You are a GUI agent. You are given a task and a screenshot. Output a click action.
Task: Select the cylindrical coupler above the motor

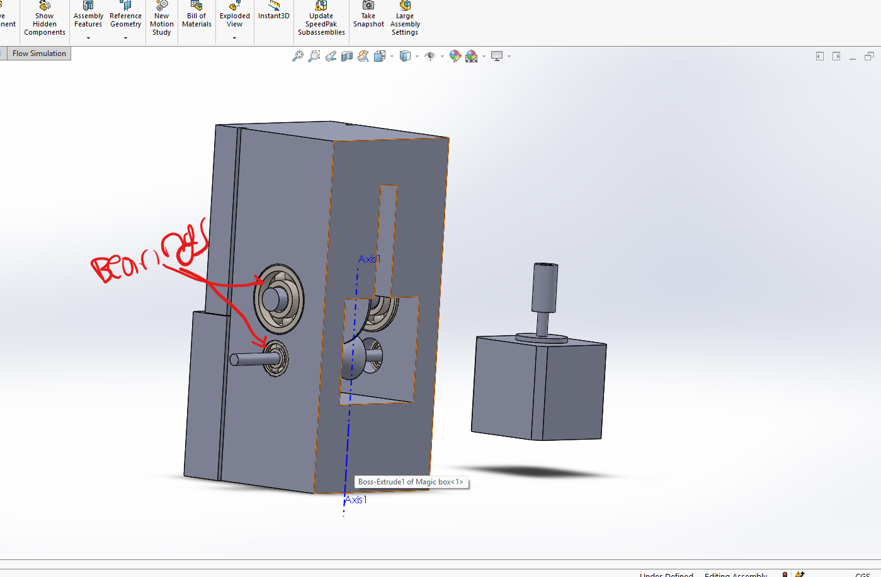click(x=545, y=287)
